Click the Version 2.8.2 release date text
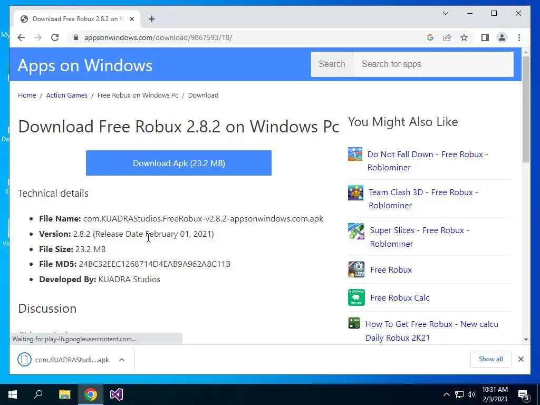 143,234
